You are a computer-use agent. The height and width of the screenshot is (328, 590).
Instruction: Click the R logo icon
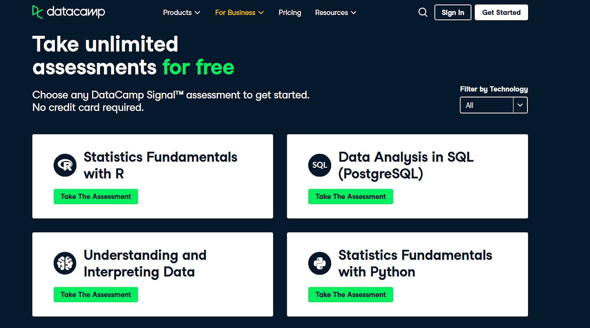pyautogui.click(x=65, y=165)
